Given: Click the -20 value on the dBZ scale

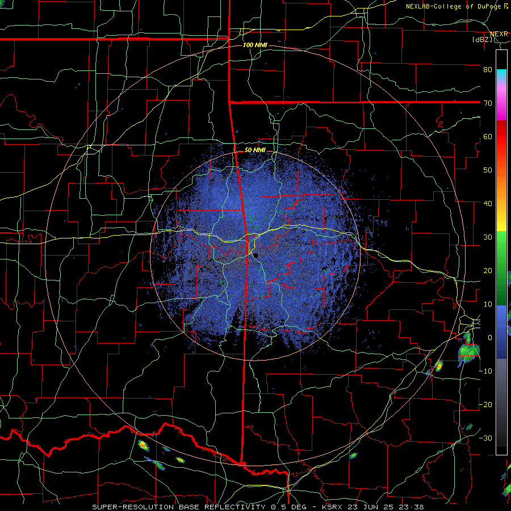Looking at the screenshot, I should pos(486,405).
